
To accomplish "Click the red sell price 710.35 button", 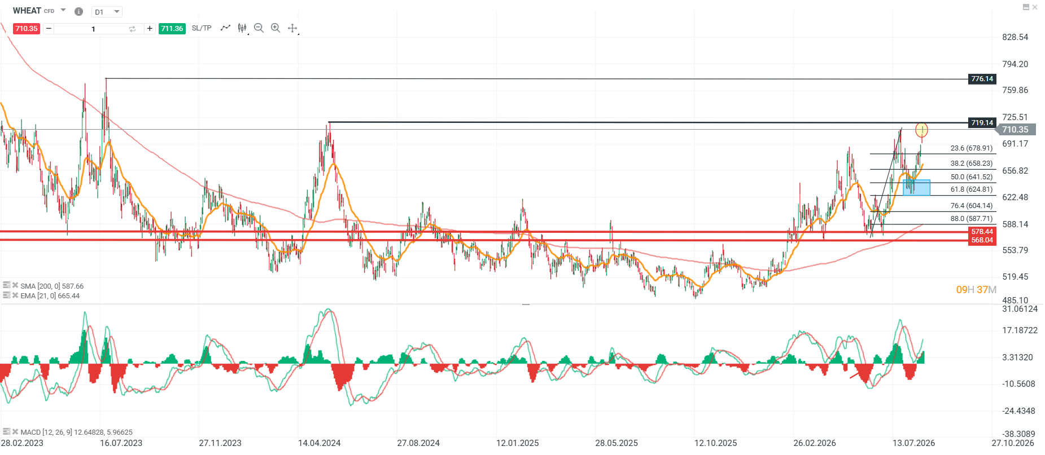I will click(27, 29).
